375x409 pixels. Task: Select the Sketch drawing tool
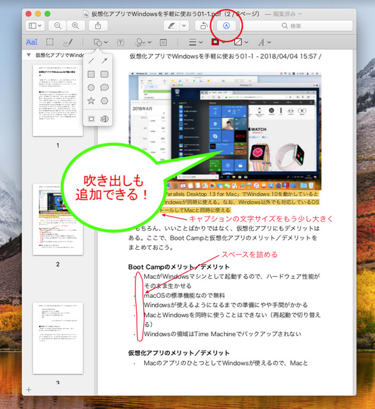[68, 42]
